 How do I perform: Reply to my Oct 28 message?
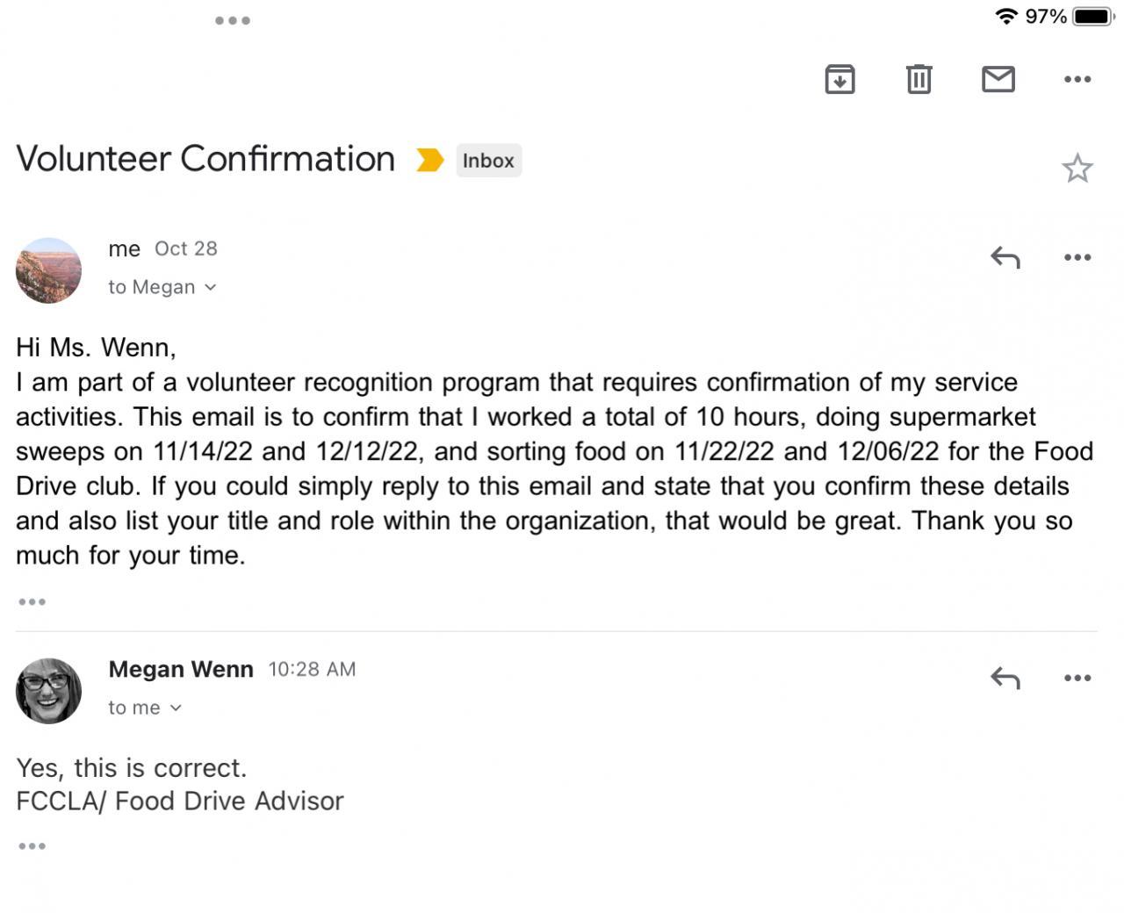(1005, 257)
